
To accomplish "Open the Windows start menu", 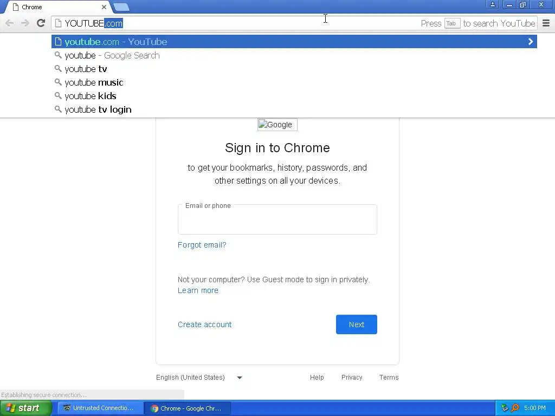I will [x=25, y=408].
